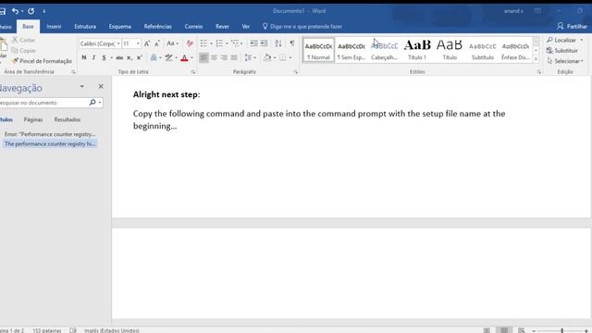Screen dimensions: 592x333
Task: Close the navigation pane
Action: (x=101, y=86)
